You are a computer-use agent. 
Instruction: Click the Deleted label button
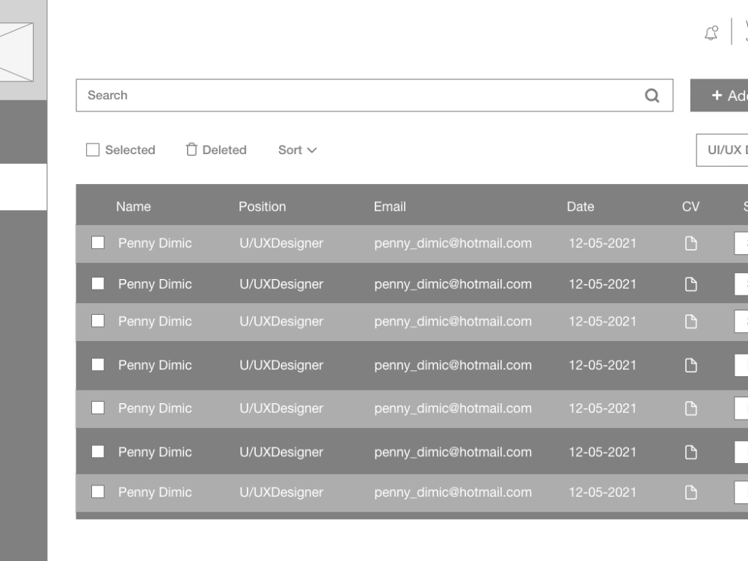[224, 150]
